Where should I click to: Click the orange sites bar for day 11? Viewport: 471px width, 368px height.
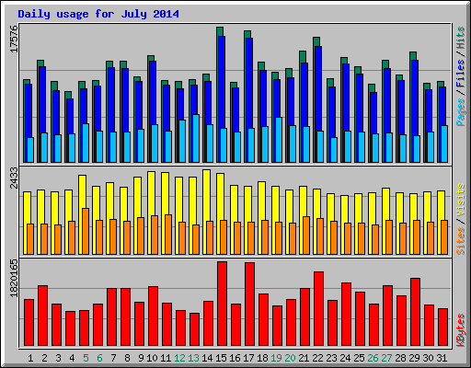click(168, 235)
